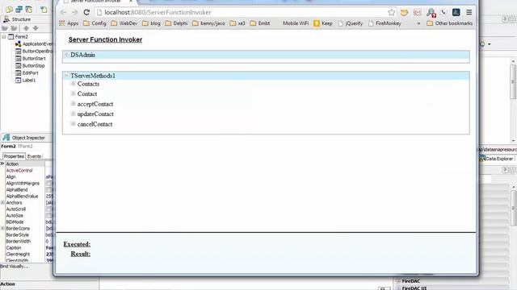Viewport: 517px width, 290px height.
Task: Open the Apps grid shortcut
Action: click(x=69, y=23)
